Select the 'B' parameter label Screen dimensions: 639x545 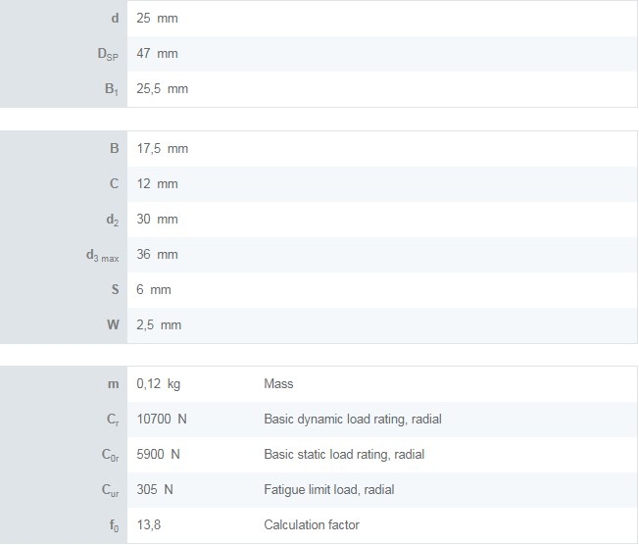coord(115,148)
